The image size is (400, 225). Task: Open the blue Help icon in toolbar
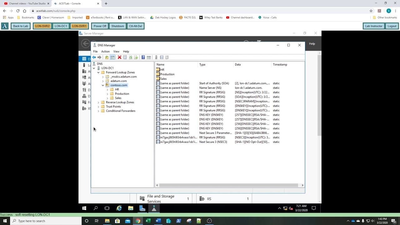(143, 57)
